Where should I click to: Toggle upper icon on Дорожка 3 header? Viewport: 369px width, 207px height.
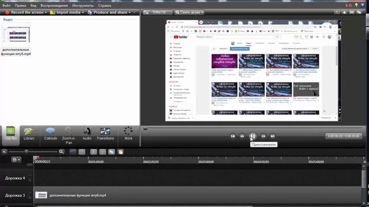(x=30, y=193)
